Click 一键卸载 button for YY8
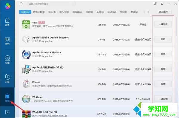 (x=163, y=24)
